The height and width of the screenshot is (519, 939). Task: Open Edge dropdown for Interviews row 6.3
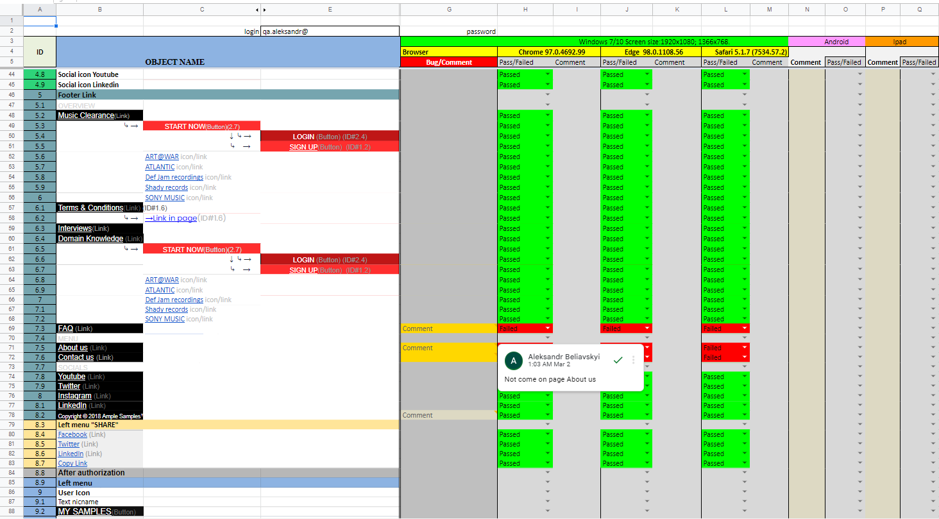click(648, 228)
